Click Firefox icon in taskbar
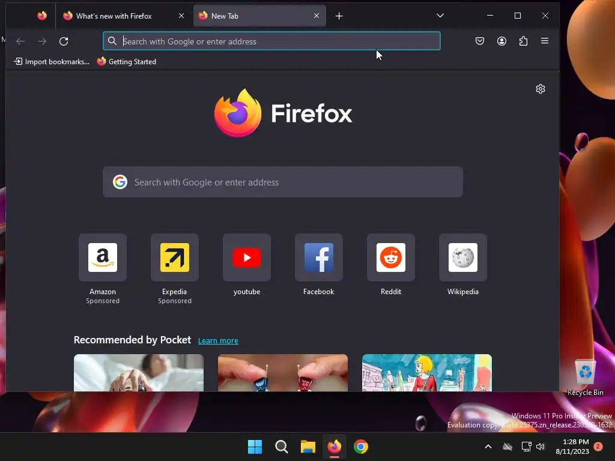Image resolution: width=615 pixels, height=461 pixels. (x=334, y=447)
